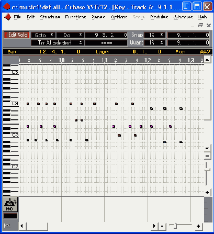This screenshot has width=214, height=234.
Task: Open the Snap value dropdown
Action: click(x=154, y=35)
